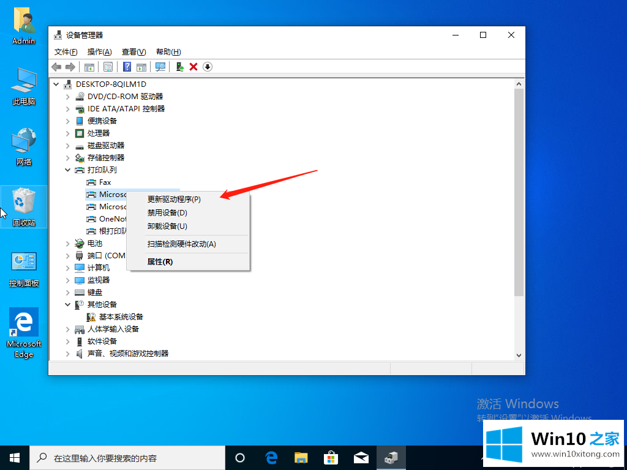627x470 pixels.
Task: Click the blue Help question-mark toolbar icon
Action: (127, 67)
